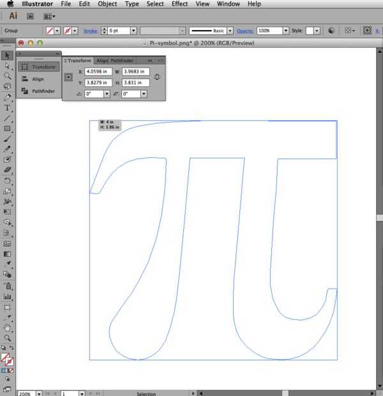Click the control bar Style swatch
This screenshot has width=383, height=396.
click(x=310, y=31)
